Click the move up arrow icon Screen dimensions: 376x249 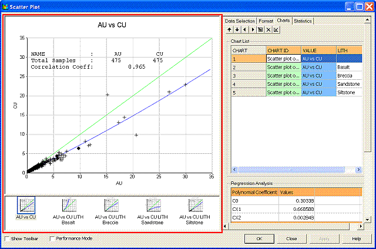pos(229,29)
